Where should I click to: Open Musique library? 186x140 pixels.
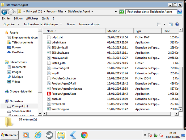pos(15,77)
